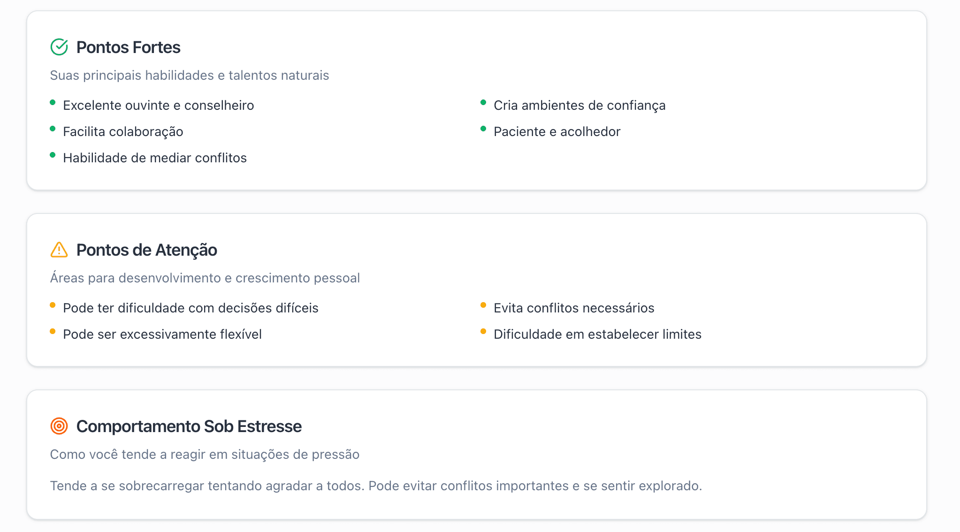Click the 'Tende a se sobrecarregar' paragraph
The height and width of the screenshot is (532, 960).
click(x=376, y=486)
